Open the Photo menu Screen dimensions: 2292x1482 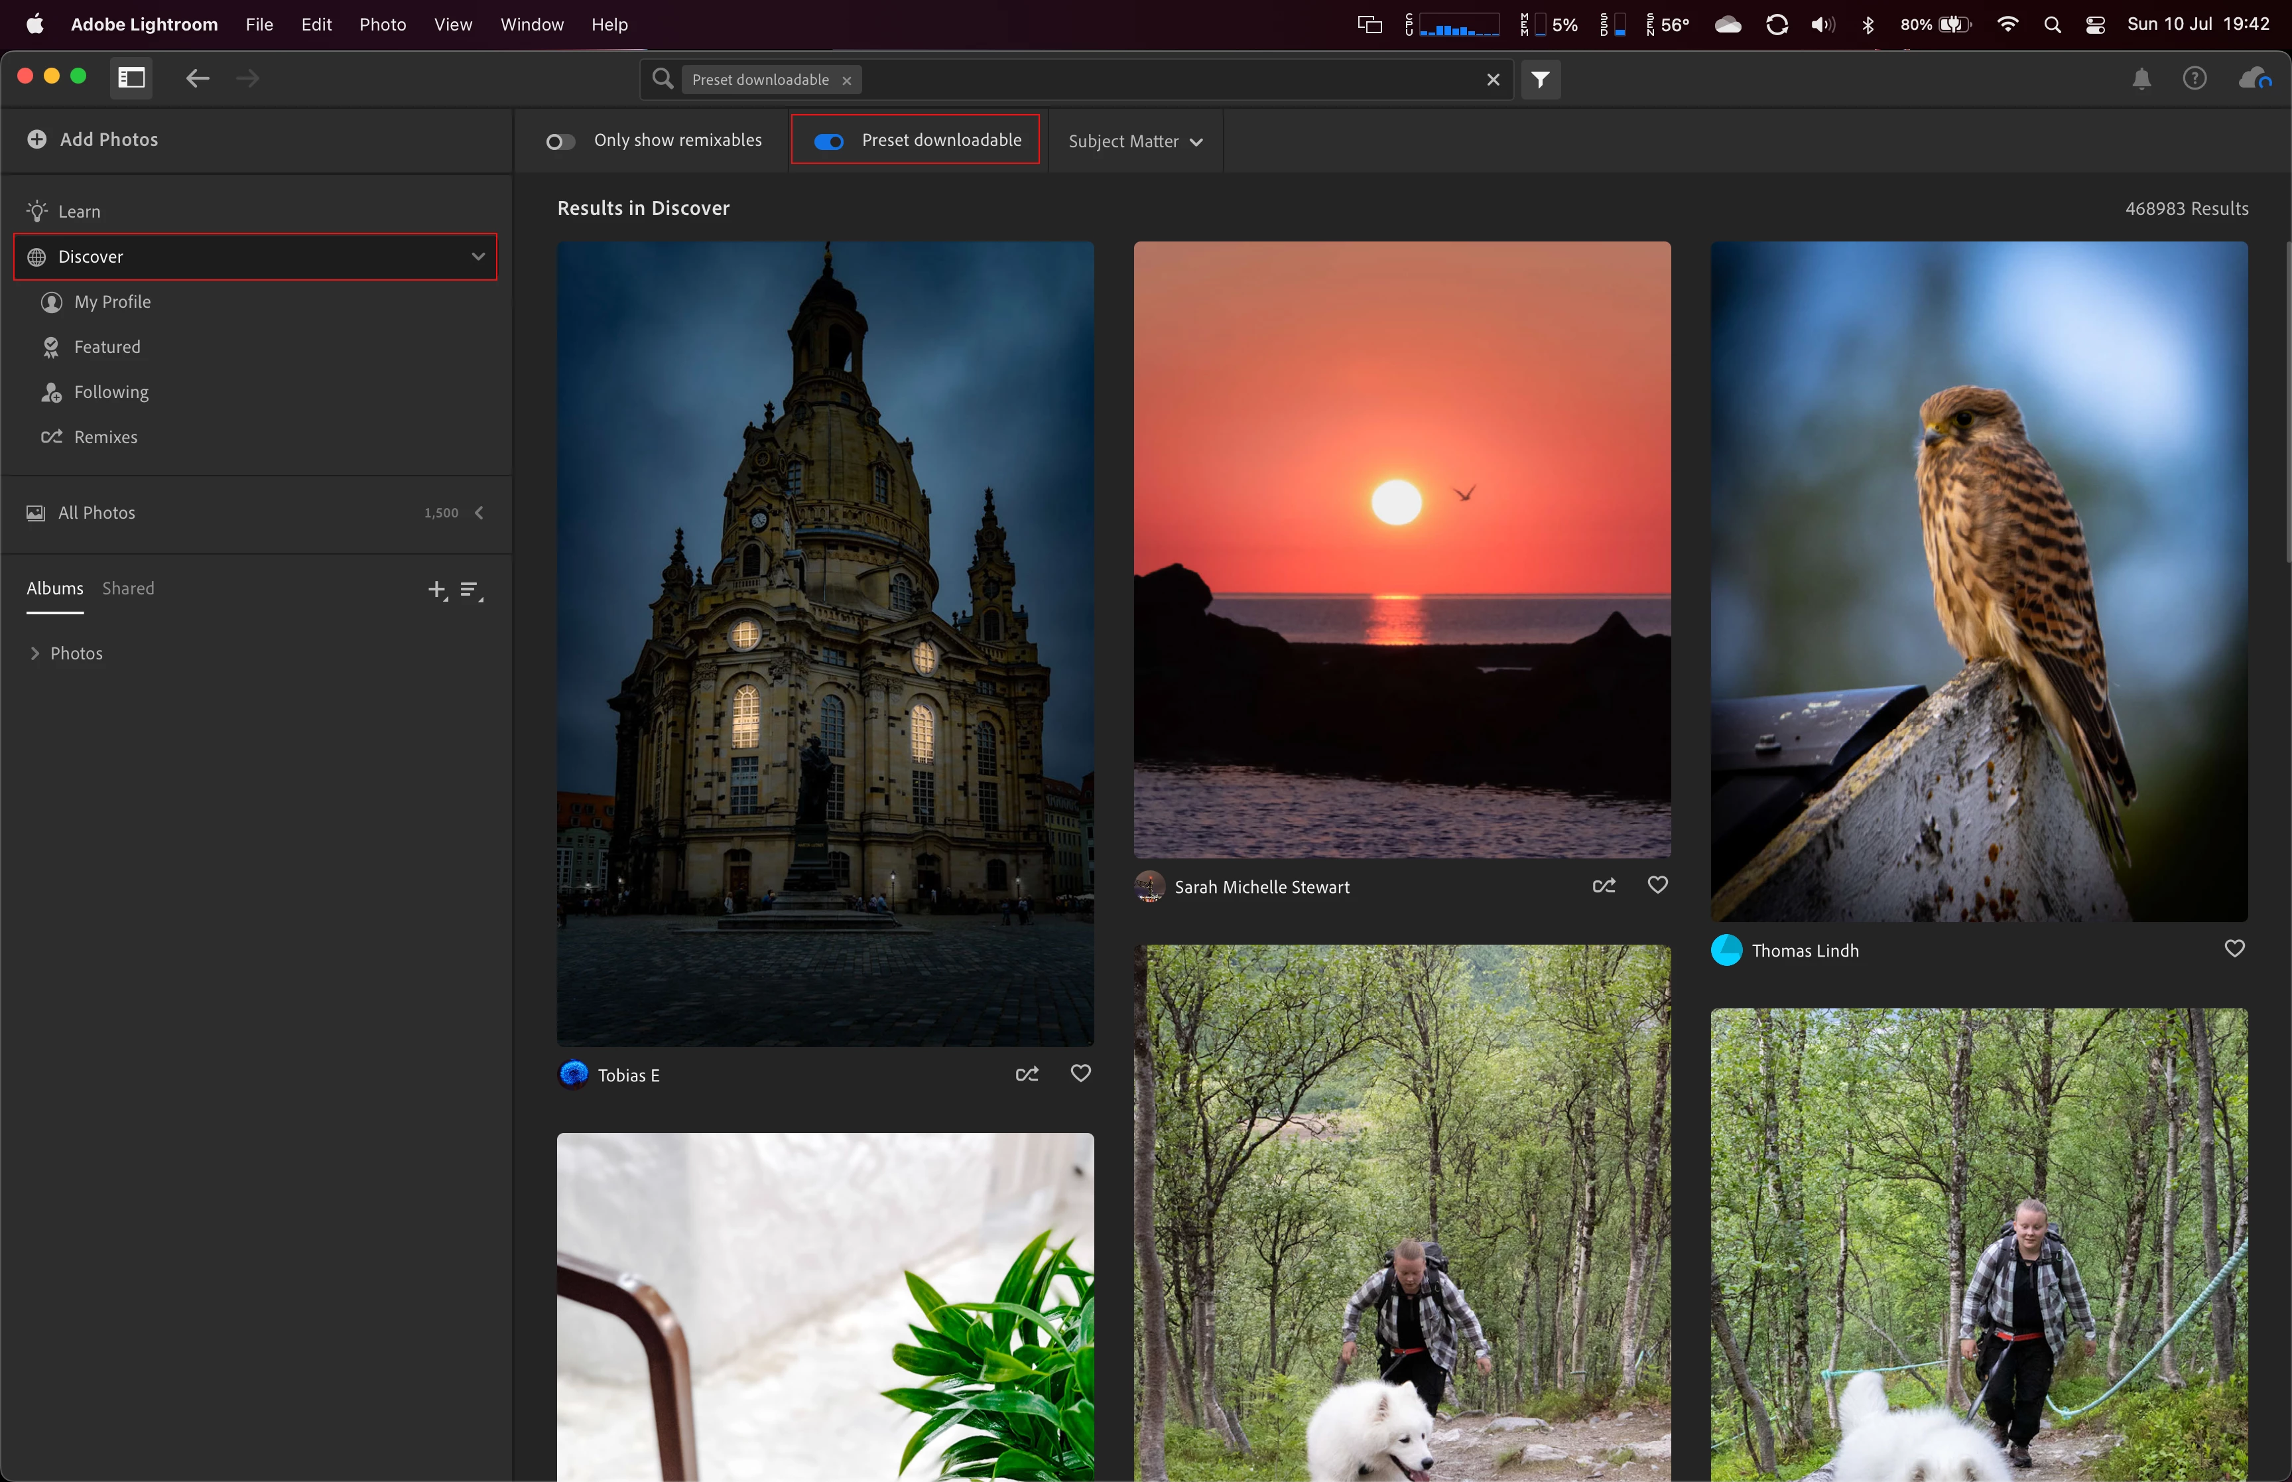pos(382,24)
